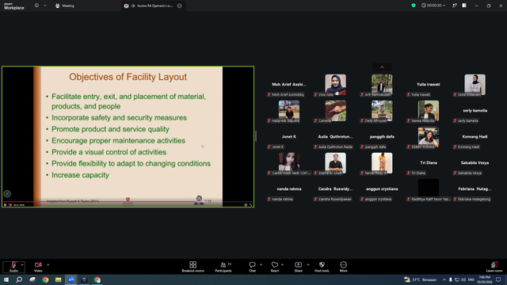Screen dimensions: 507x285
Task: Select Ziqhra Al Ishadi's video tile
Action: point(335,163)
